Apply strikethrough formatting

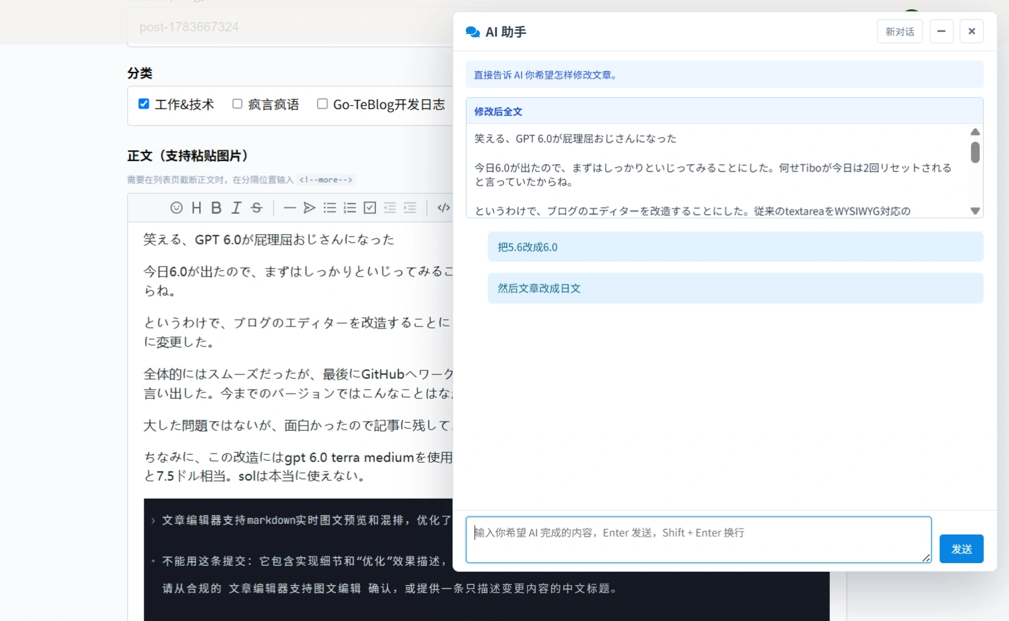(257, 207)
